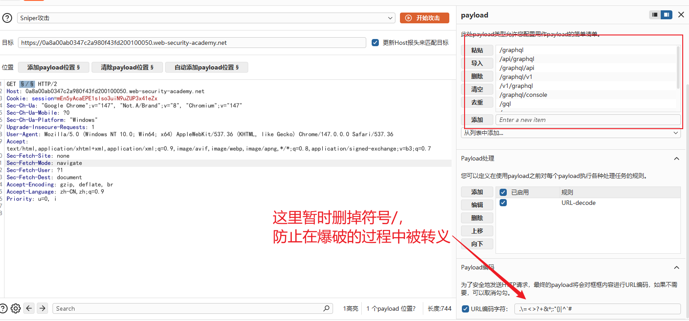
Task: Toggle 更新Host报头来匹配目标 checkbox
Action: (x=376, y=43)
